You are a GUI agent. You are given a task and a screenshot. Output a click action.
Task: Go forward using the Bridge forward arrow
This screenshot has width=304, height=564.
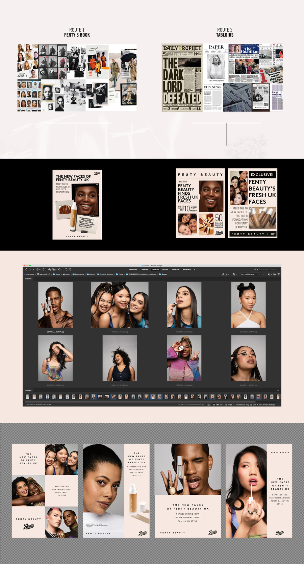(x=30, y=269)
